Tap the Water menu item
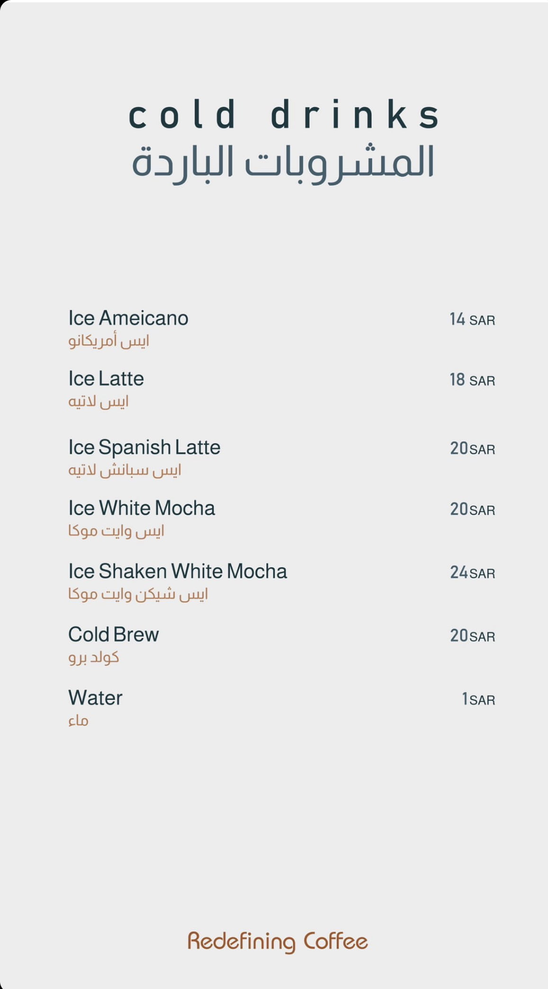The height and width of the screenshot is (989, 548). tap(95, 698)
